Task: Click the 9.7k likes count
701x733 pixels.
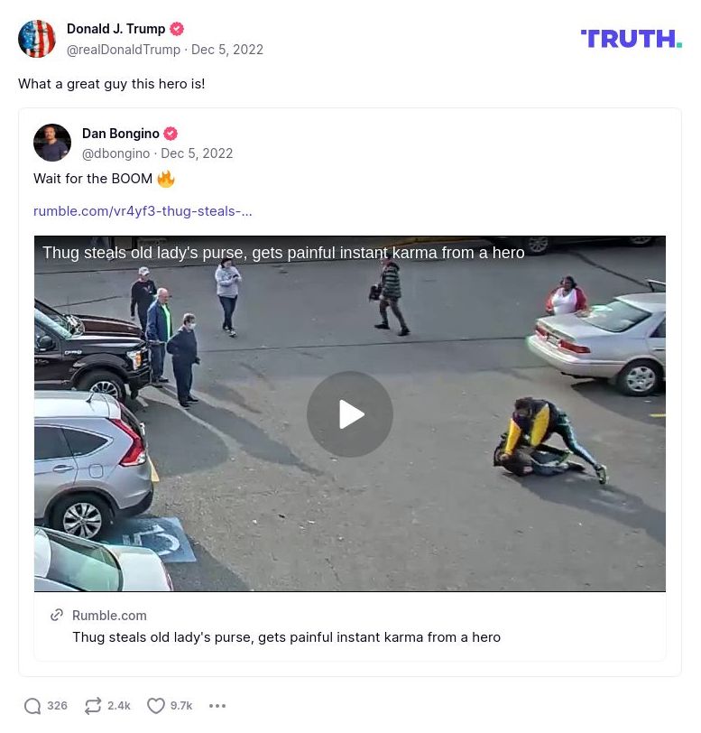Action: 181,706
